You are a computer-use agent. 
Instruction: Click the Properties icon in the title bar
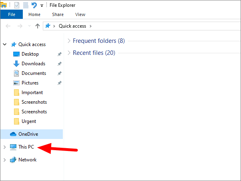17,5
